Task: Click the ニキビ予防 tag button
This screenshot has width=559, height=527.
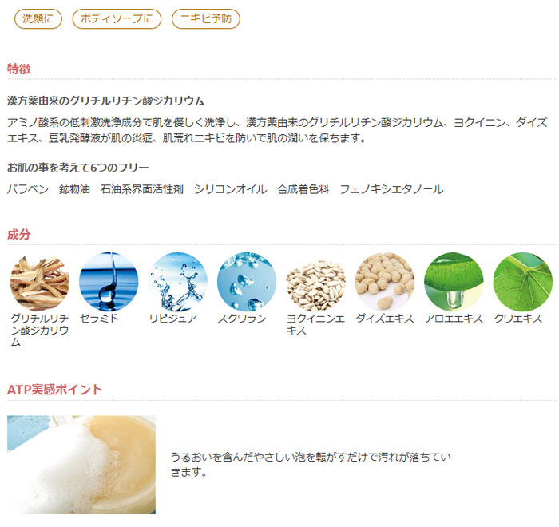Action: pyautogui.click(x=206, y=19)
